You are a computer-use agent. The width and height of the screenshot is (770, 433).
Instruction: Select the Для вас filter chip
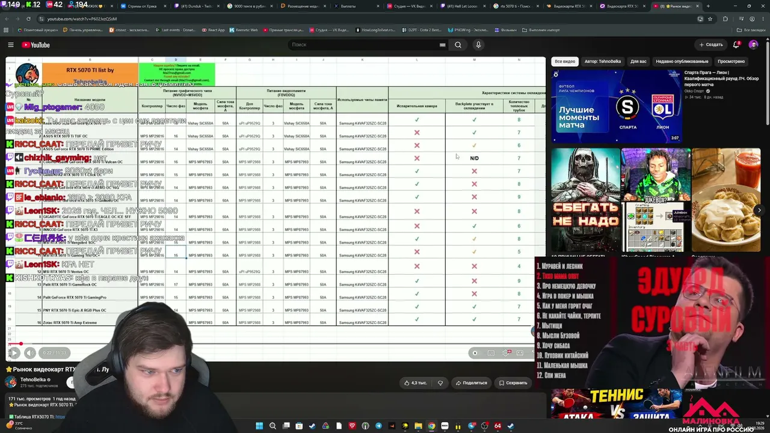638,61
